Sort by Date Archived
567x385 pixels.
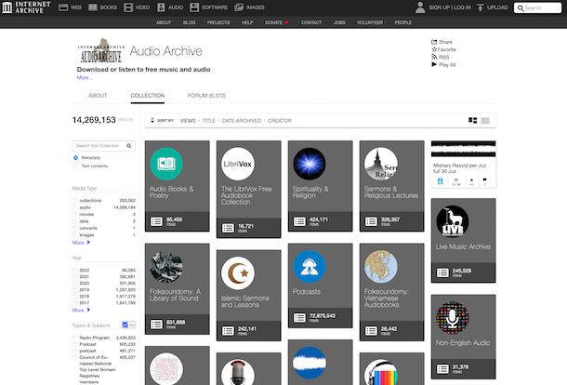pos(241,121)
